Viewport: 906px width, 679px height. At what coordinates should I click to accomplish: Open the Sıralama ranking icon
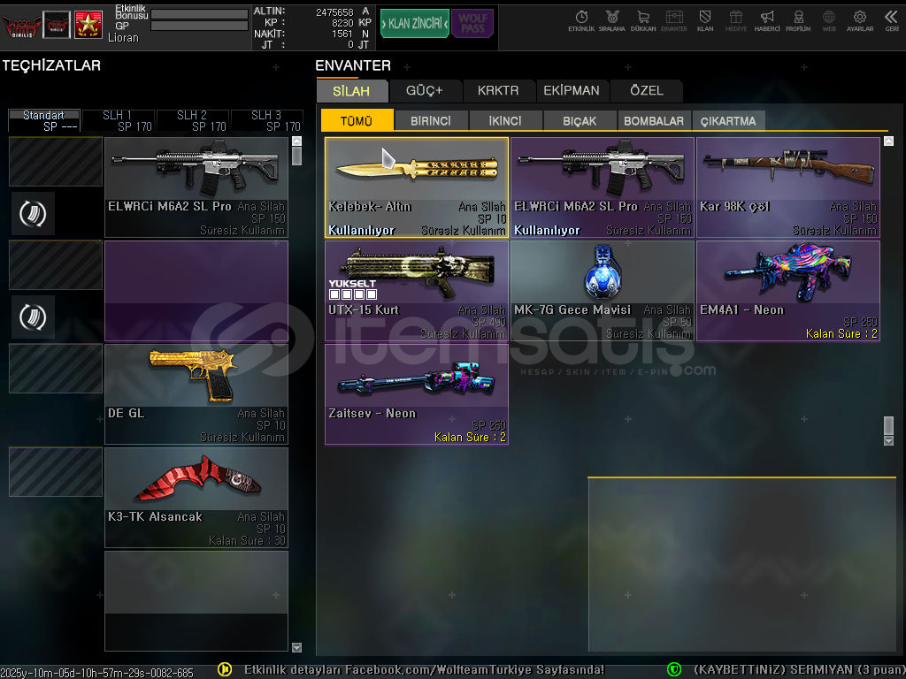612,20
